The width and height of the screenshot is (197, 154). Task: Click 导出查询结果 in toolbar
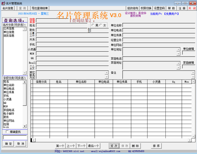40,8
